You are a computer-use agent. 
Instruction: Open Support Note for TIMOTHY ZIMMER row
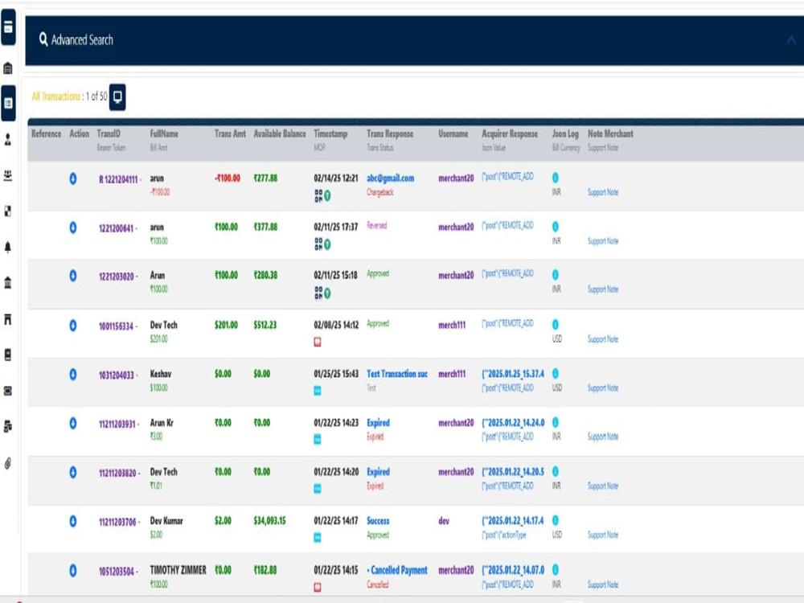pos(603,585)
